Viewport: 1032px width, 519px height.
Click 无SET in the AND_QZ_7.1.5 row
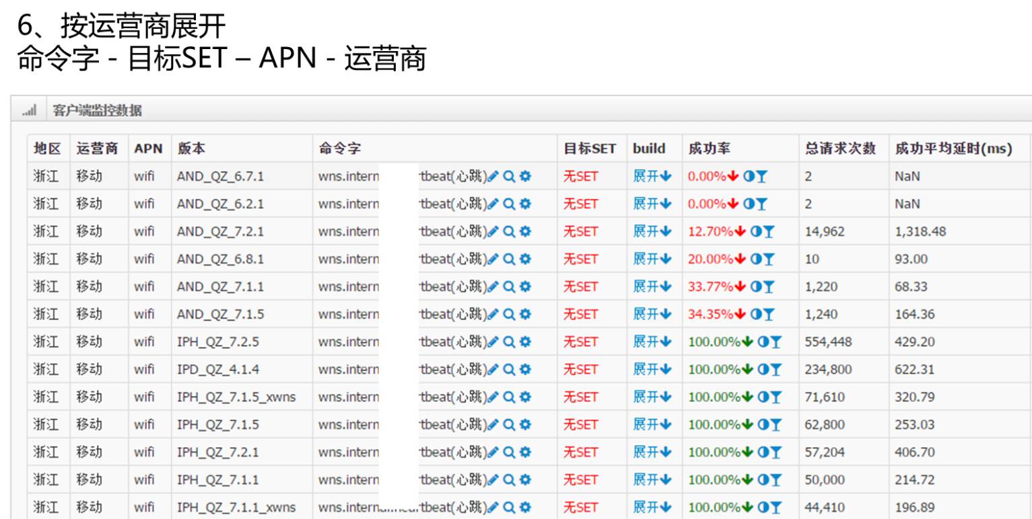(580, 314)
